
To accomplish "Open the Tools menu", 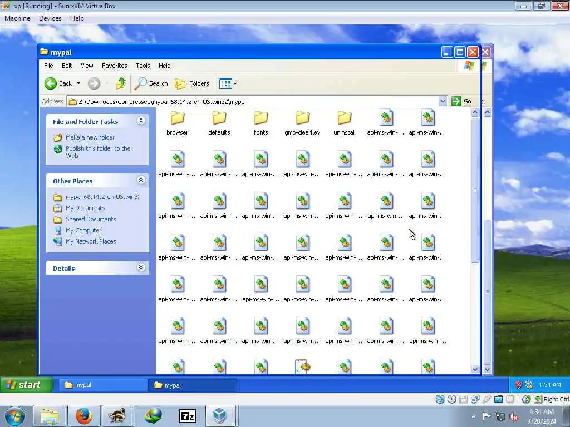I will [x=143, y=66].
